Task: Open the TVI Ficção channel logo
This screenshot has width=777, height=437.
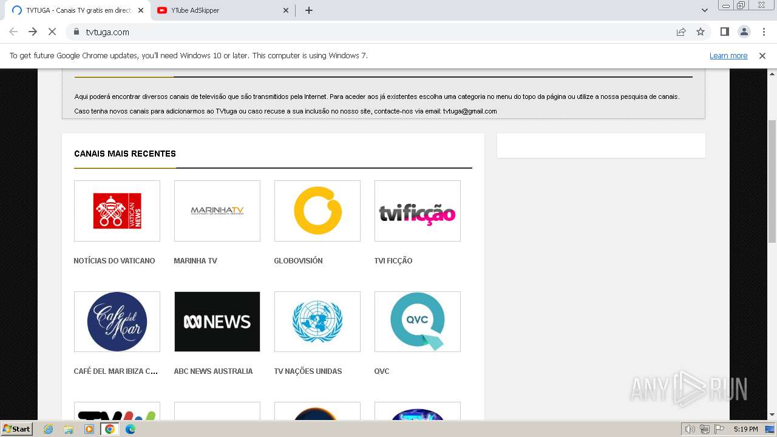Action: 418,211
